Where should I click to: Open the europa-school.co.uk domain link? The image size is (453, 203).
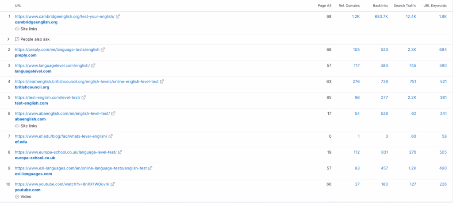35,158
